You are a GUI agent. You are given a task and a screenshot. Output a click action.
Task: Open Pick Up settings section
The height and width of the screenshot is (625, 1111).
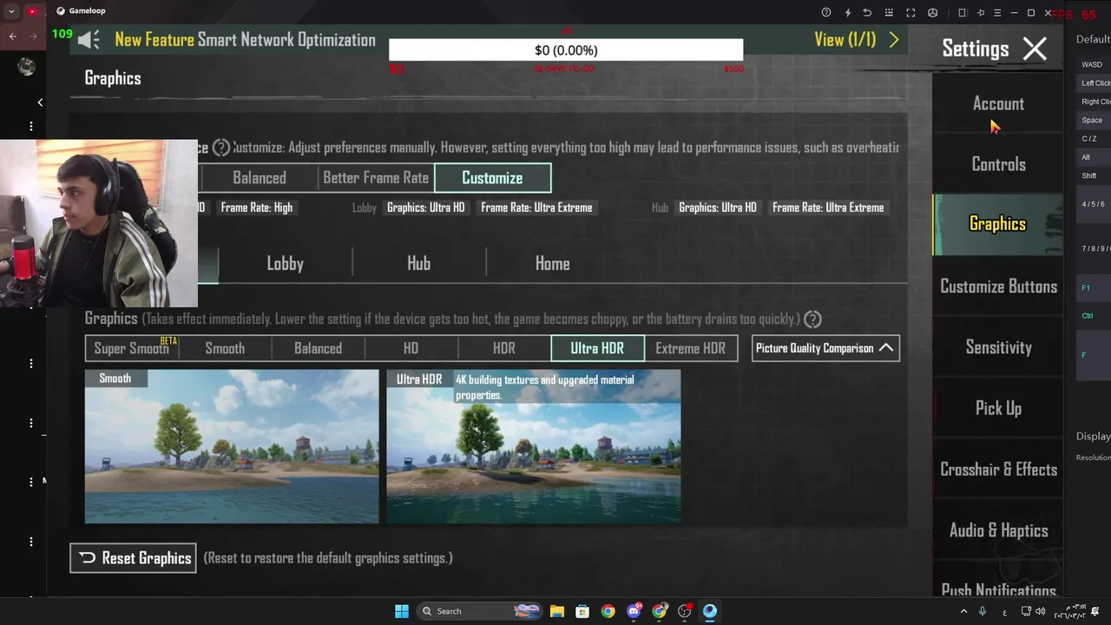pos(998,408)
